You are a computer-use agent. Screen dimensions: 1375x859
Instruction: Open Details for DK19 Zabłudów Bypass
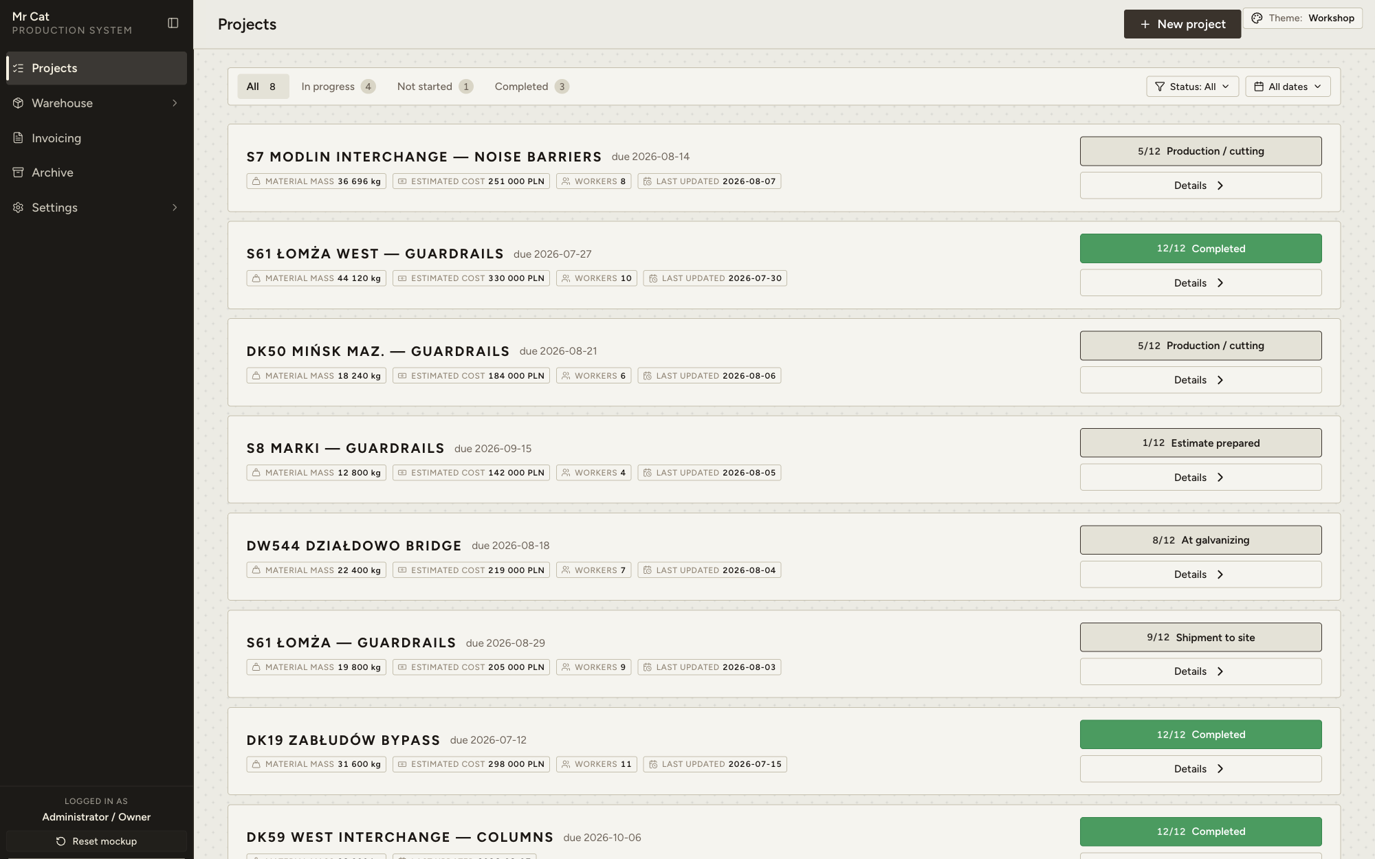pyautogui.click(x=1200, y=769)
